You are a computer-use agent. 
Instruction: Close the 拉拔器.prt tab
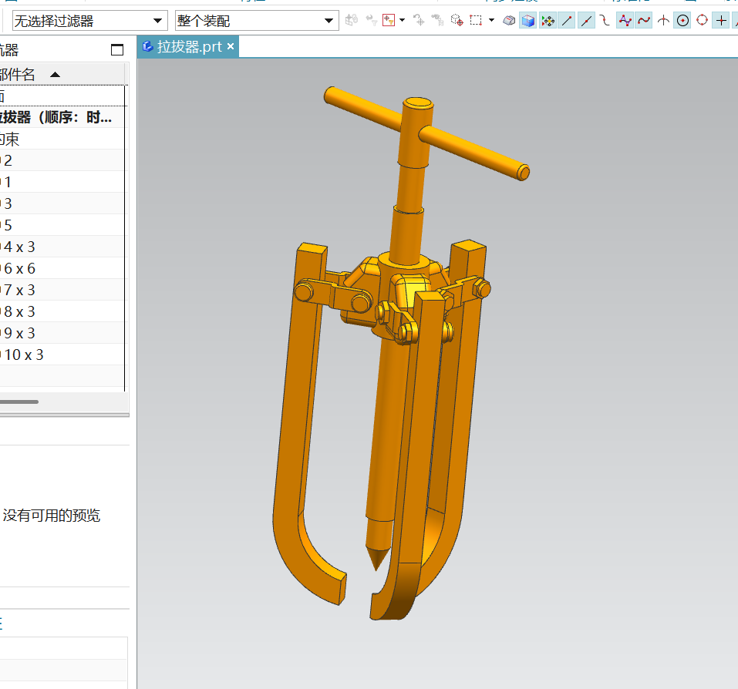pyautogui.click(x=230, y=47)
